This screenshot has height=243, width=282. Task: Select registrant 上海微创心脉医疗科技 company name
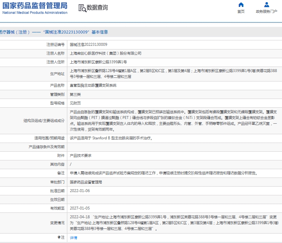tap(106, 53)
